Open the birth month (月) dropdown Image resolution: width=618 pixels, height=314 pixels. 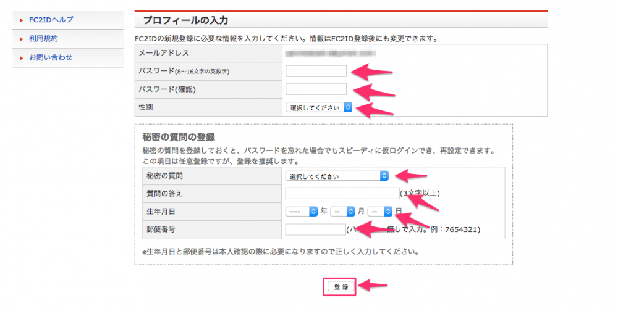(x=343, y=212)
